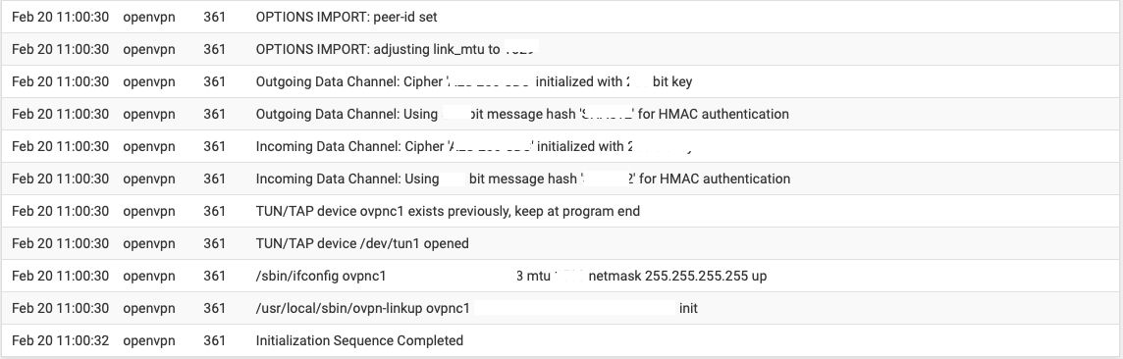Click the timestamp of the peer-id set row

[x=60, y=17]
